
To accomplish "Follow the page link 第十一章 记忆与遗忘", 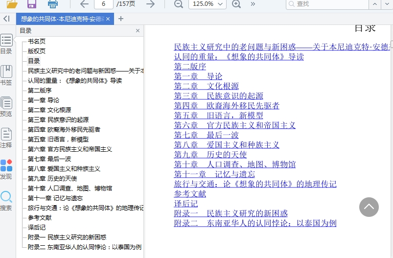I will [214, 174].
